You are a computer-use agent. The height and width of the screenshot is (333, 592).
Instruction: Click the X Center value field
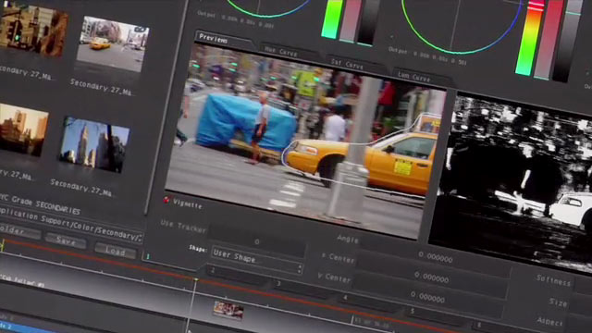tap(431, 277)
